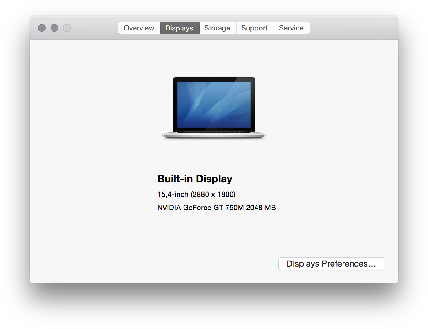Click the Built-in Display heading
The width and height of the screenshot is (428, 329).
[195, 179]
